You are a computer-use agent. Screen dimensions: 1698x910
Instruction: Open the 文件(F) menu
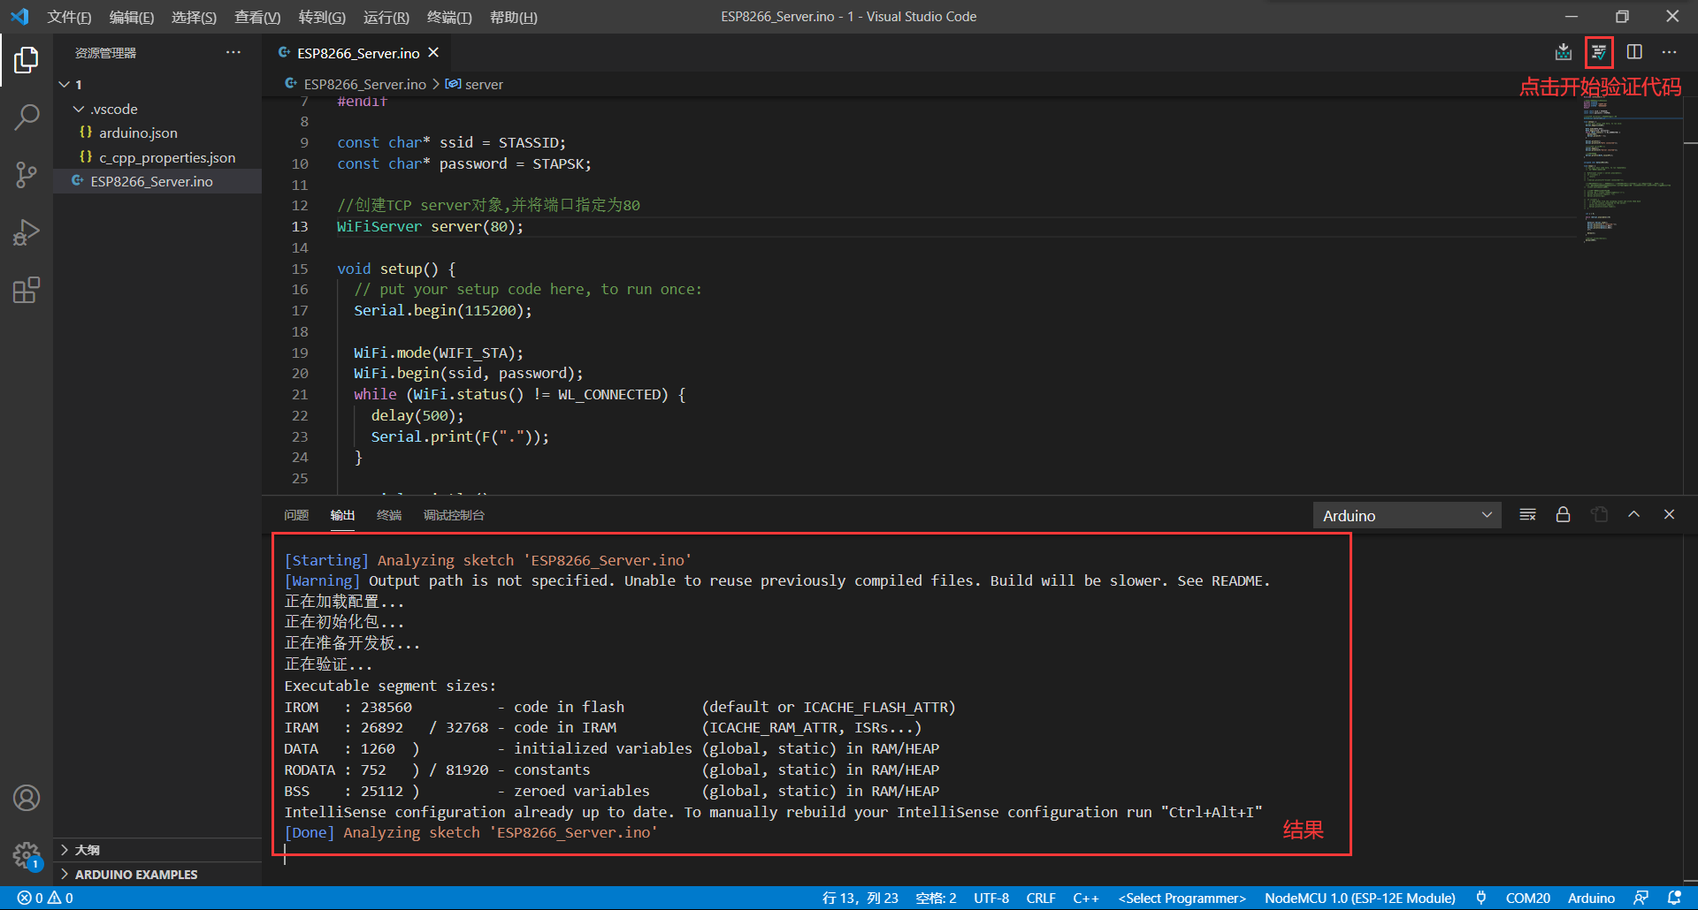[x=69, y=17]
